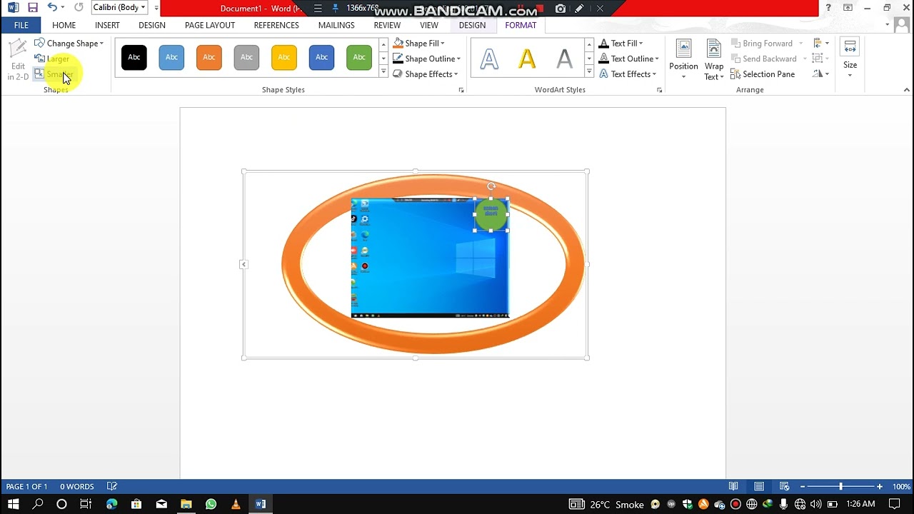Open Windows Start menu
This screenshot has width=914, height=514.
click(x=14, y=504)
